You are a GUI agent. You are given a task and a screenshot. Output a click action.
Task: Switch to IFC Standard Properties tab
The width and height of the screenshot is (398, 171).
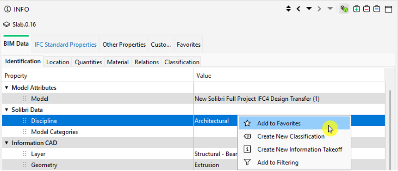66,44
